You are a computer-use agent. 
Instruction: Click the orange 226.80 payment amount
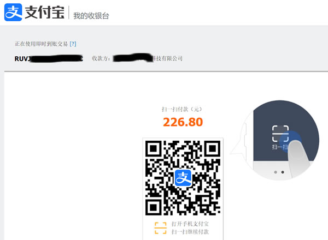(x=183, y=122)
